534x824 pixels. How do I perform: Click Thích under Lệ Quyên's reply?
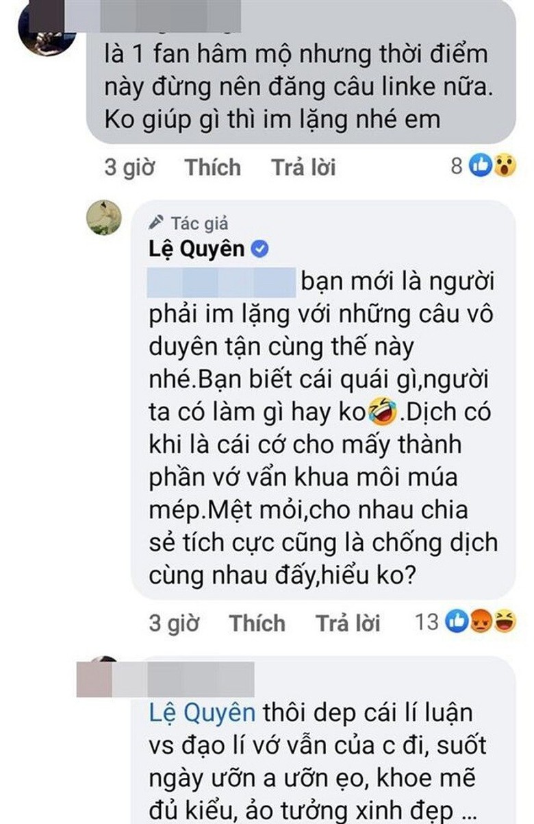(x=257, y=623)
